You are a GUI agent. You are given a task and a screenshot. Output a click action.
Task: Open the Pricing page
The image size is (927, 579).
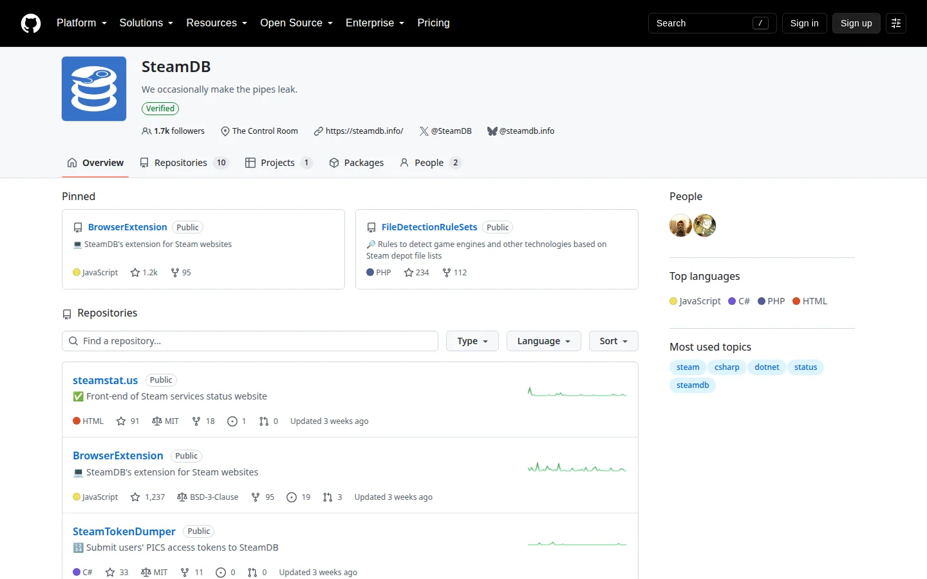pyautogui.click(x=433, y=23)
